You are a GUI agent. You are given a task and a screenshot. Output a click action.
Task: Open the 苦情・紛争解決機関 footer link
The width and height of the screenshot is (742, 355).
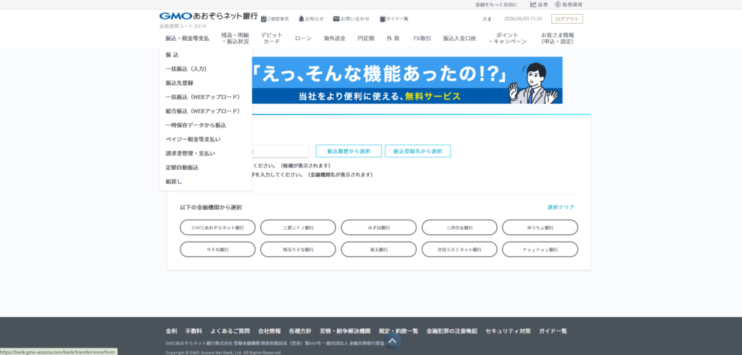point(345,331)
